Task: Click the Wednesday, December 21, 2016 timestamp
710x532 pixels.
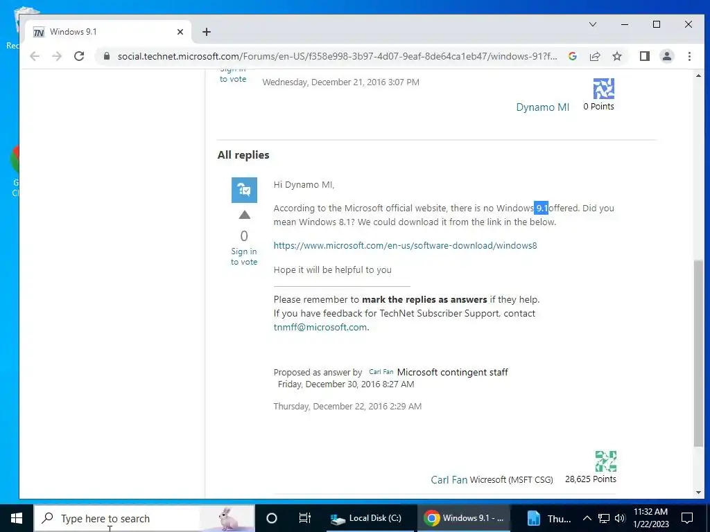Action: pyautogui.click(x=340, y=82)
